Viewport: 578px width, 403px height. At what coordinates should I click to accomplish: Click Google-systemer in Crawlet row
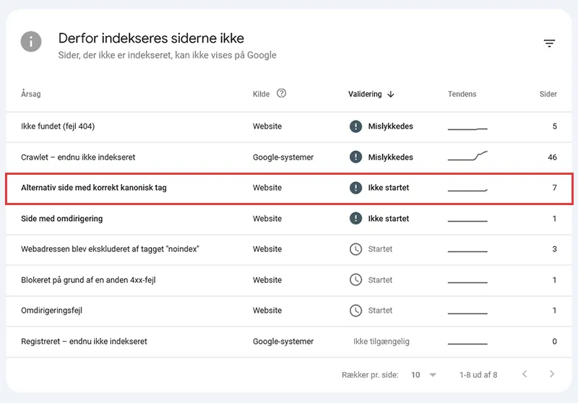[283, 157]
